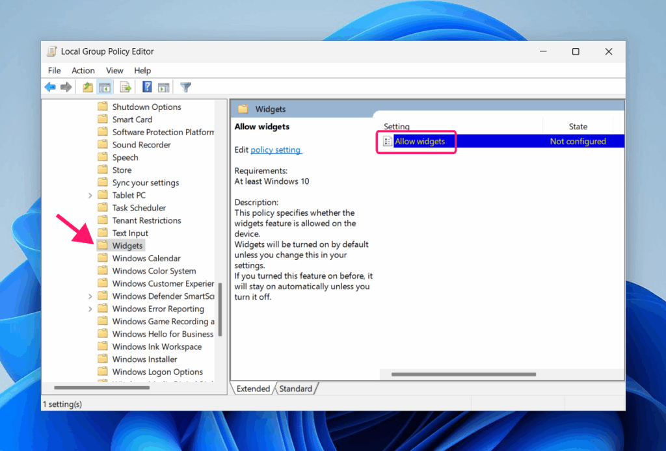This screenshot has width=666, height=451.
Task: Click the Text Input folder icon
Action: click(102, 233)
